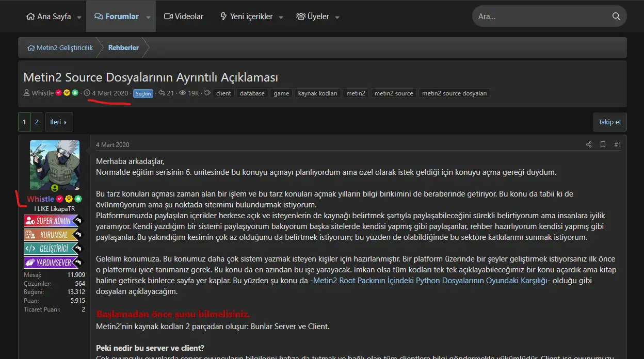Screen dimensions: 644x359
Task: Open Yeni içerikler in the navigation bar
Action: (246, 17)
